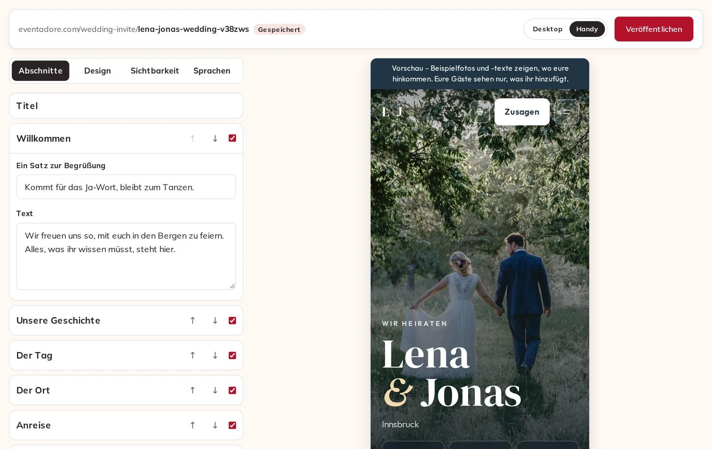
Task: Move Anreise section down
Action: pyautogui.click(x=215, y=425)
